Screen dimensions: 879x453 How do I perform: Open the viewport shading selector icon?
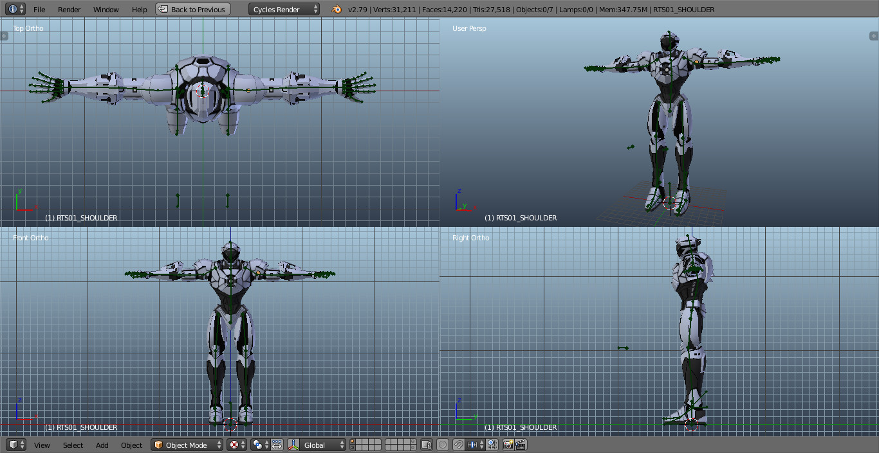tap(235, 444)
